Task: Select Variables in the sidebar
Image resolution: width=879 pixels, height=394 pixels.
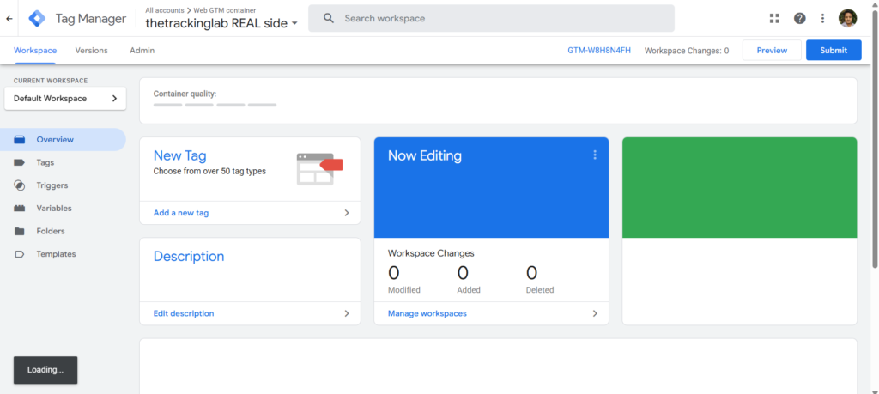Action: pos(53,208)
